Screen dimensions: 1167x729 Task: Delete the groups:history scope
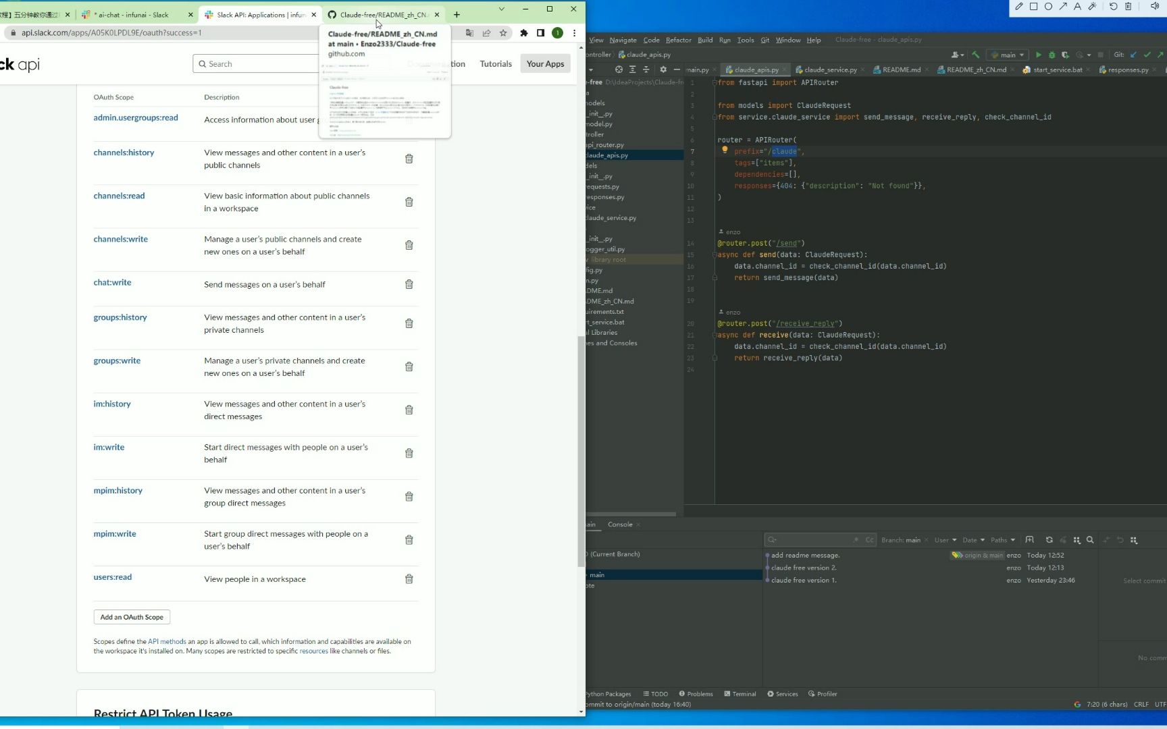409,323
